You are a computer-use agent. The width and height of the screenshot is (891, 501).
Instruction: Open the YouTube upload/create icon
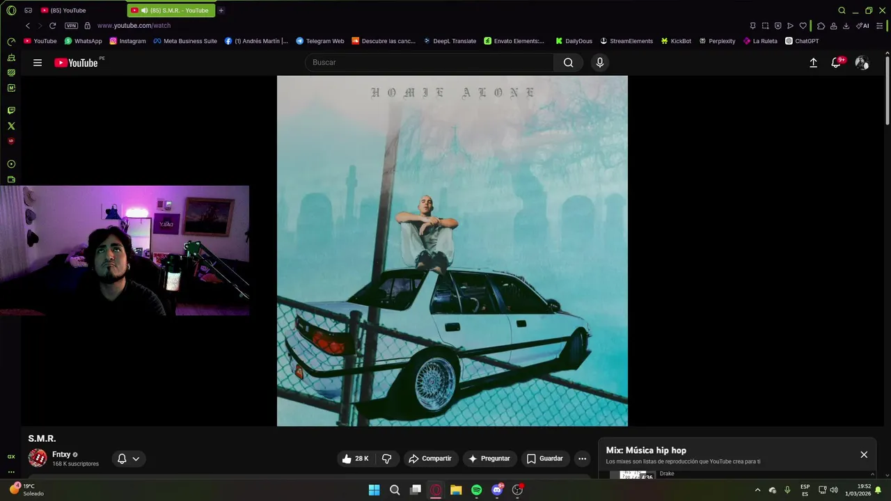click(x=813, y=63)
